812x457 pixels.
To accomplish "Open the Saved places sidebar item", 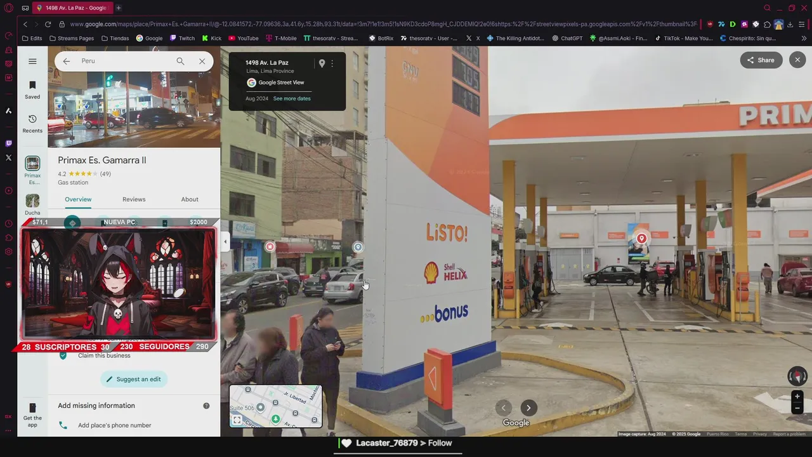I will click(x=32, y=90).
